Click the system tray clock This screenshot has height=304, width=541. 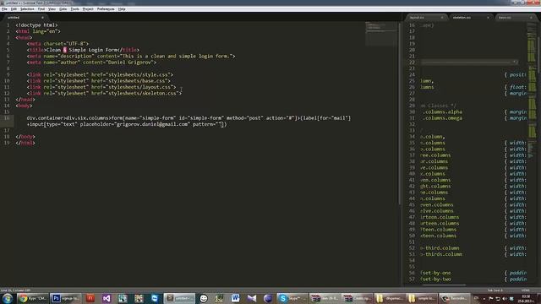(x=526, y=298)
